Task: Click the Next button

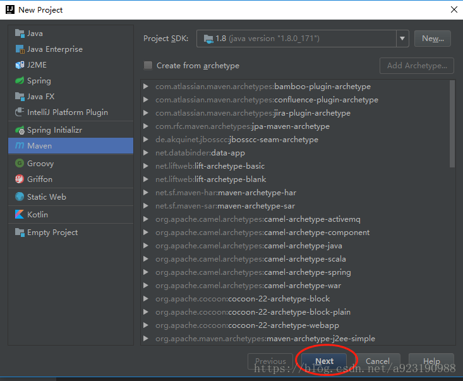Action: (x=324, y=361)
